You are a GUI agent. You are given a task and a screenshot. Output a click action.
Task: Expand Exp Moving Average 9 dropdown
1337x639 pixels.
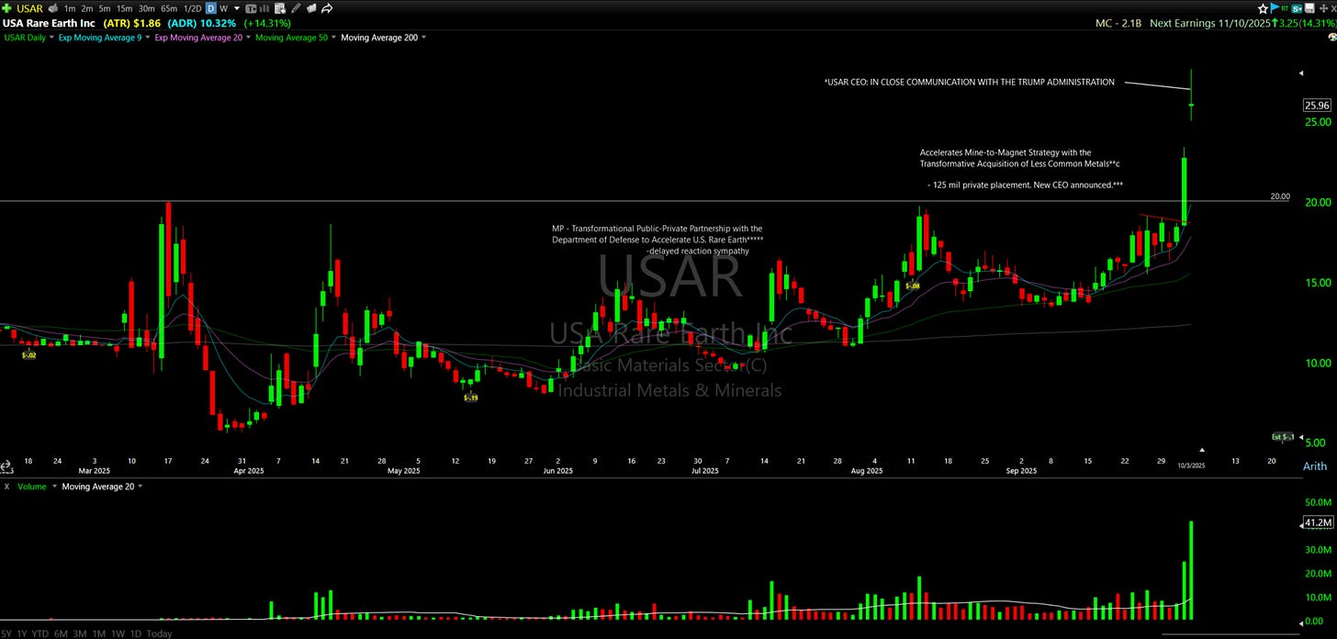(148, 38)
